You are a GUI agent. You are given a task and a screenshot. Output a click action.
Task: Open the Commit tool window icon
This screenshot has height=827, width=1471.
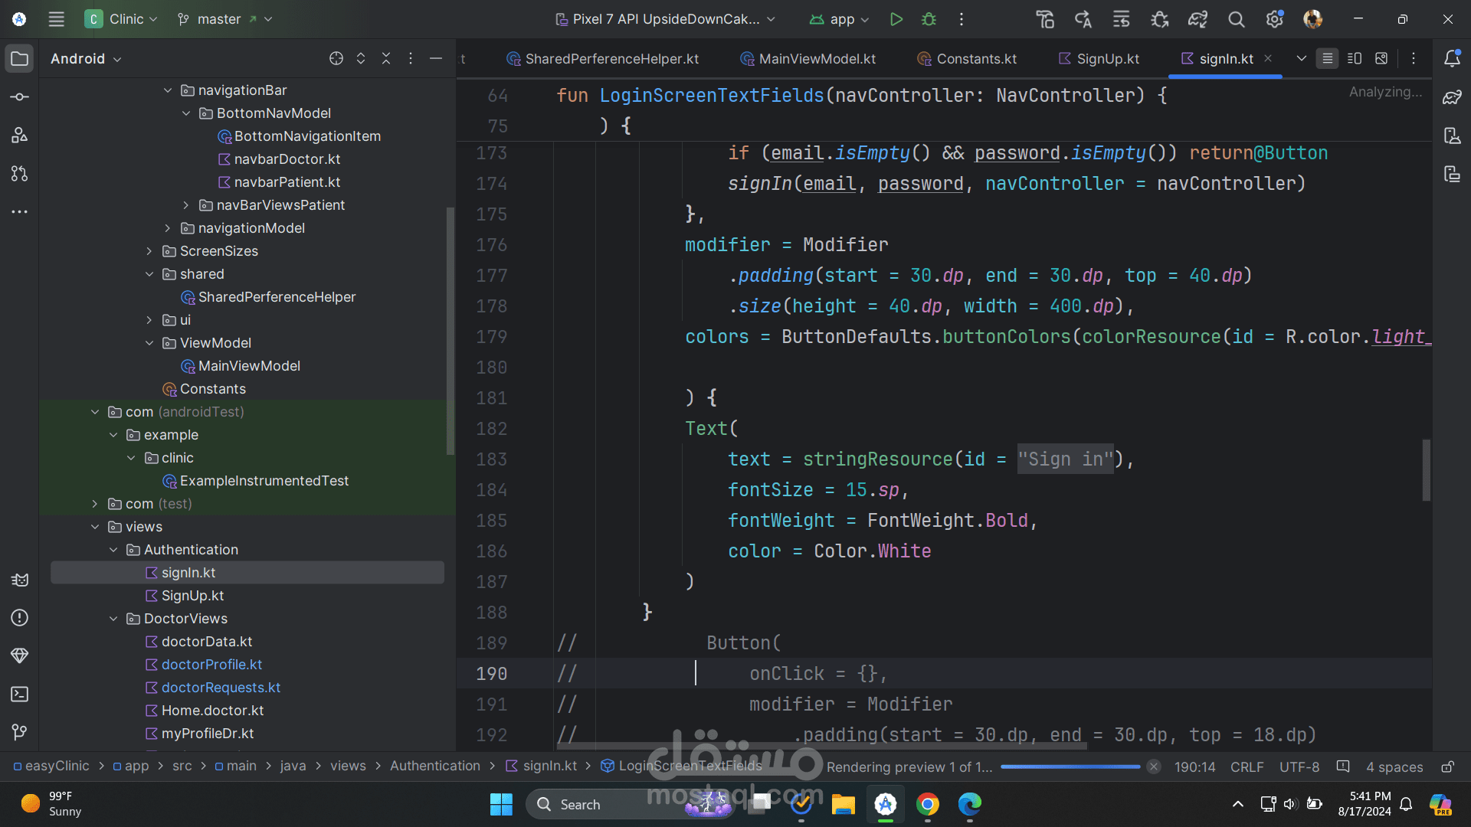click(20, 97)
